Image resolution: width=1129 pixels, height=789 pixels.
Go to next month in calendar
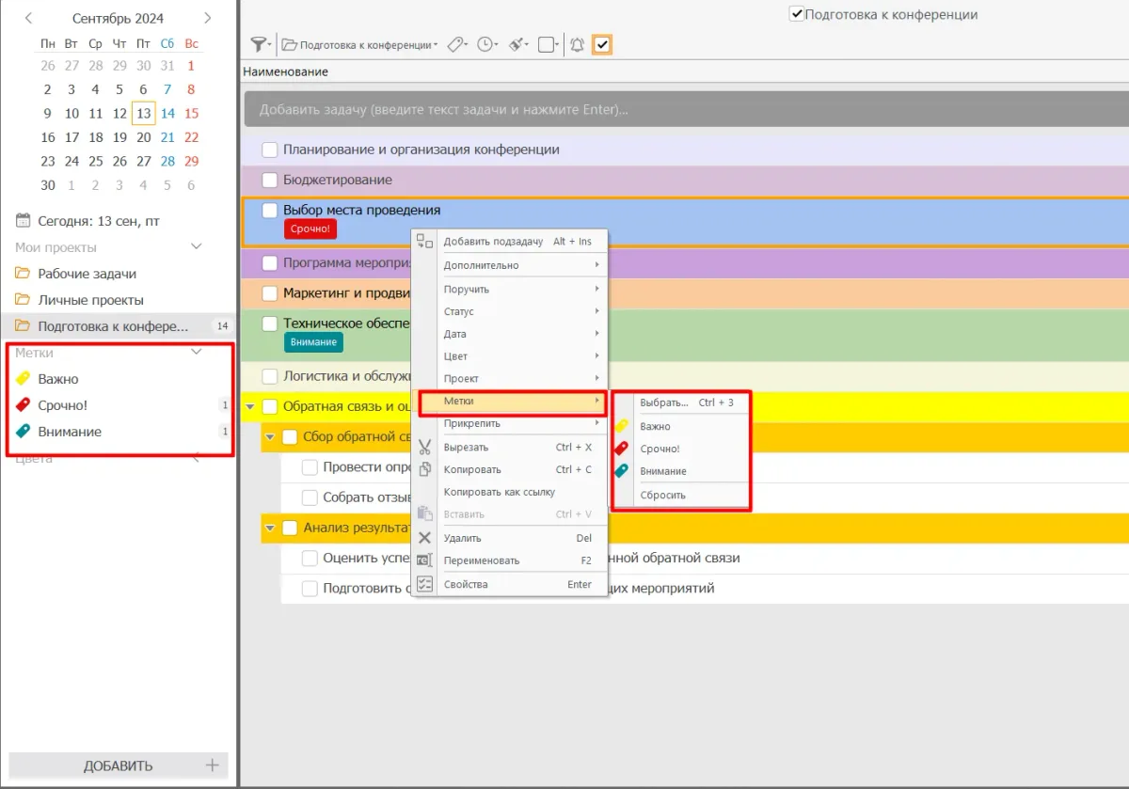pyautogui.click(x=208, y=18)
